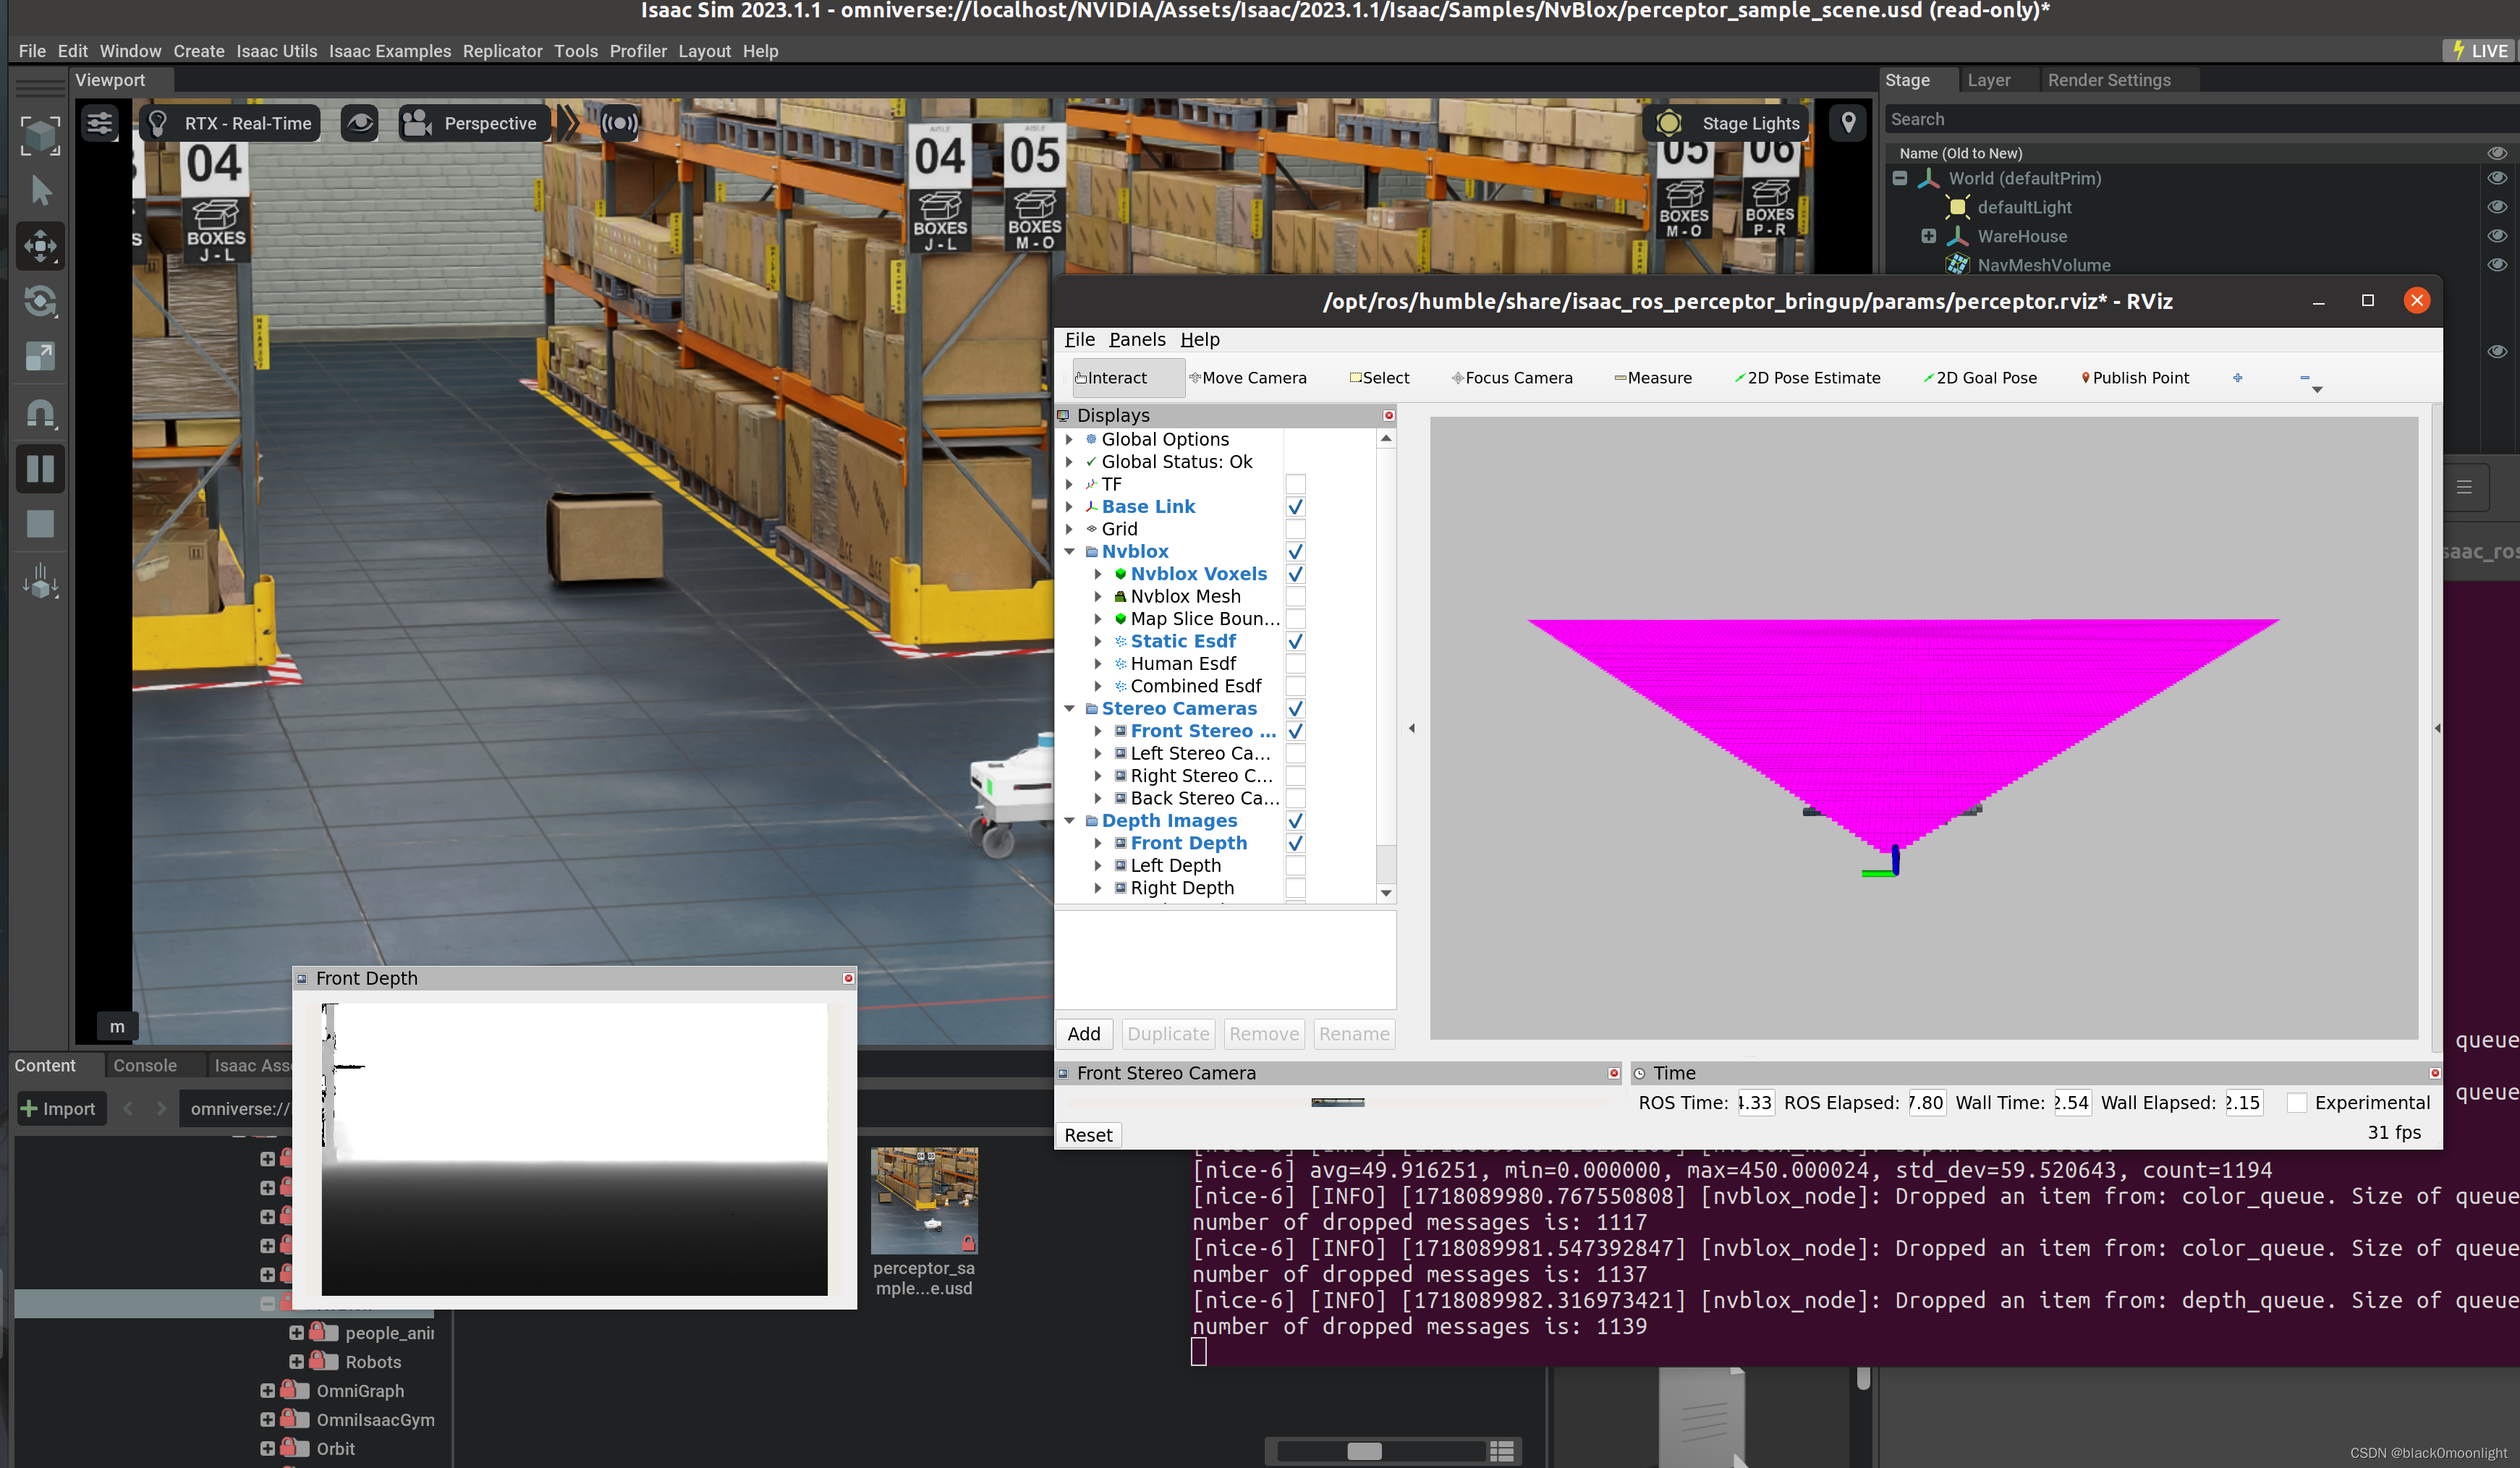Open the Profiler menu
2520x1468 pixels.
(638, 51)
